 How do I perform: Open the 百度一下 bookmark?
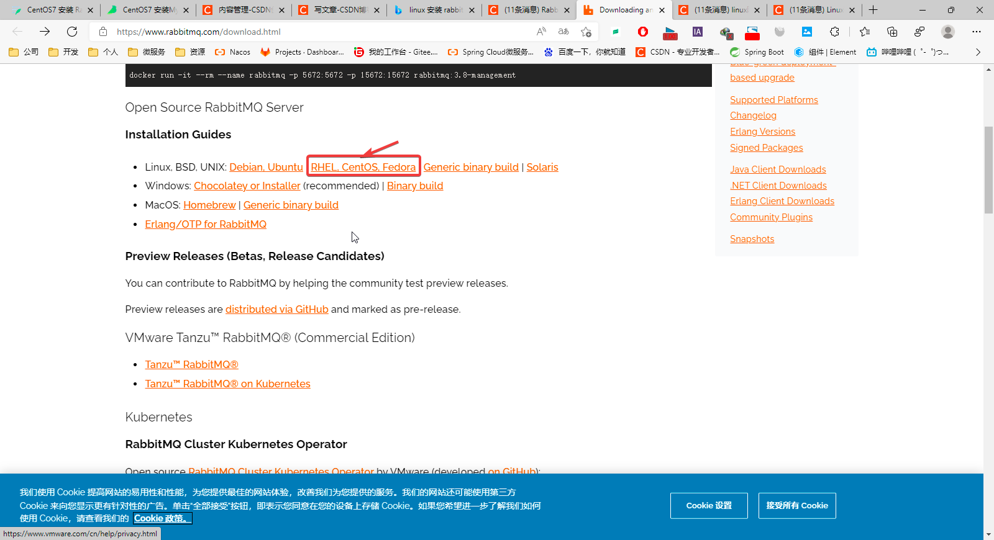tap(585, 52)
